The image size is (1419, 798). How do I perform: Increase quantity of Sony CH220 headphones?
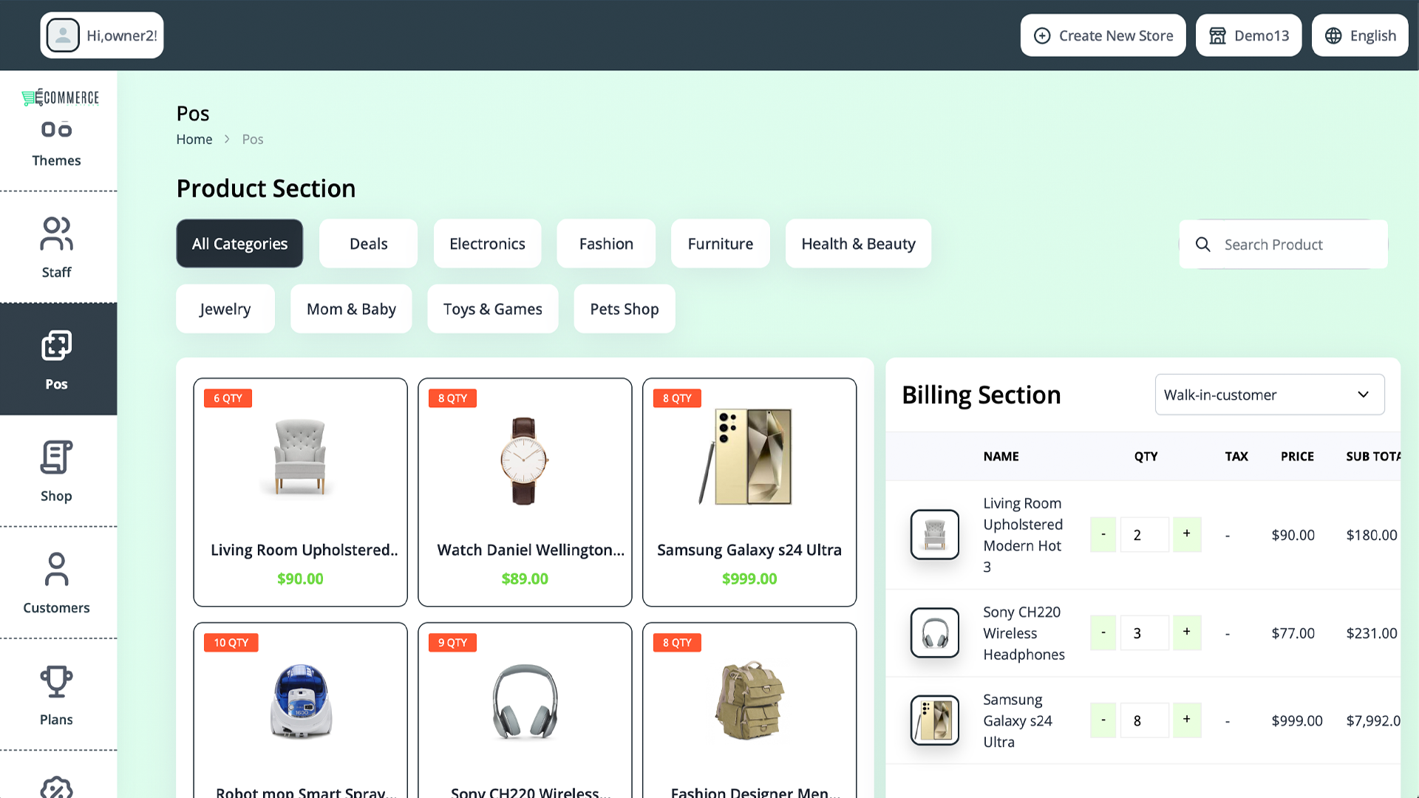(x=1187, y=632)
